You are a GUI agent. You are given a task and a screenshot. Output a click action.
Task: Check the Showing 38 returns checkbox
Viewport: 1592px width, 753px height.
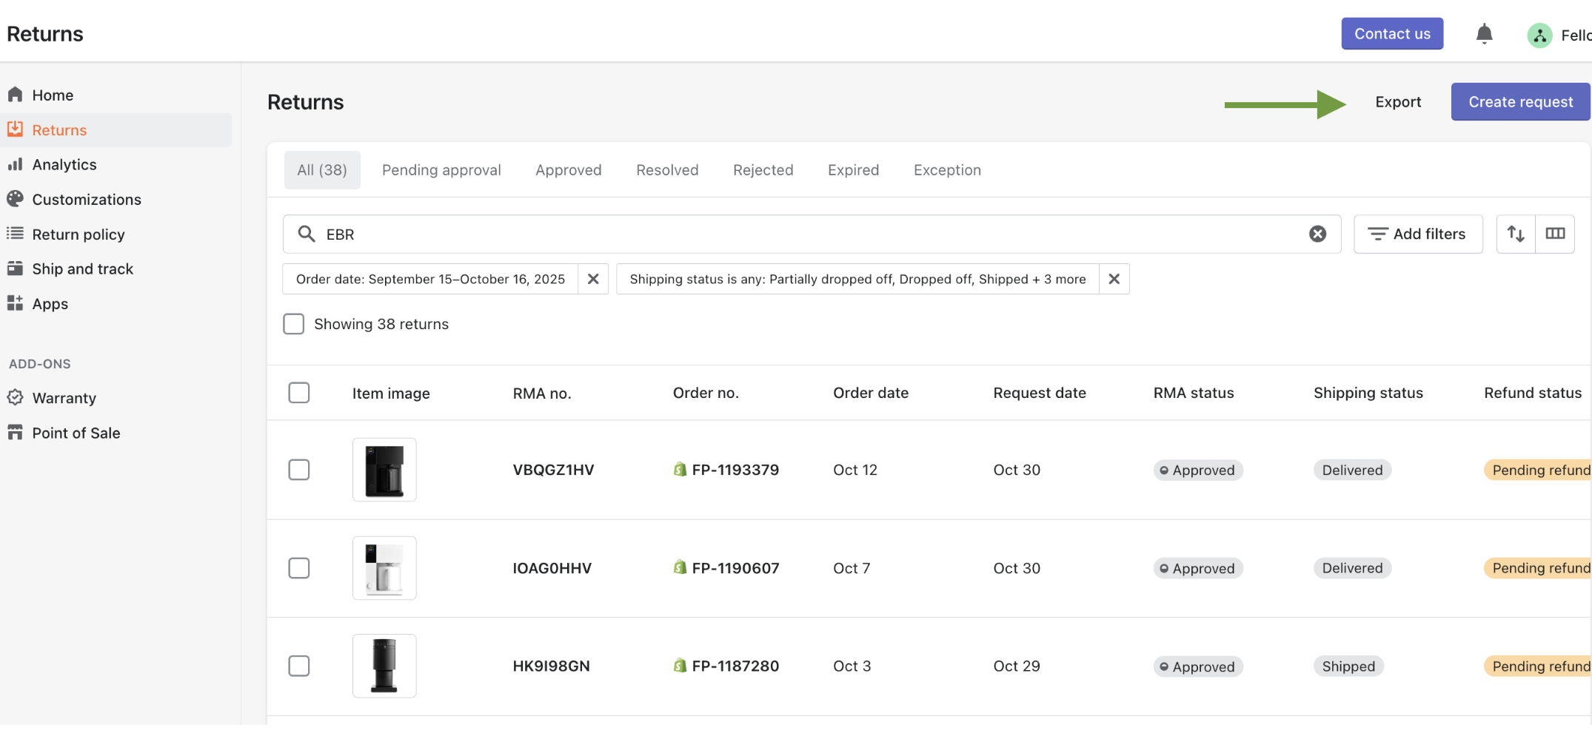click(294, 325)
